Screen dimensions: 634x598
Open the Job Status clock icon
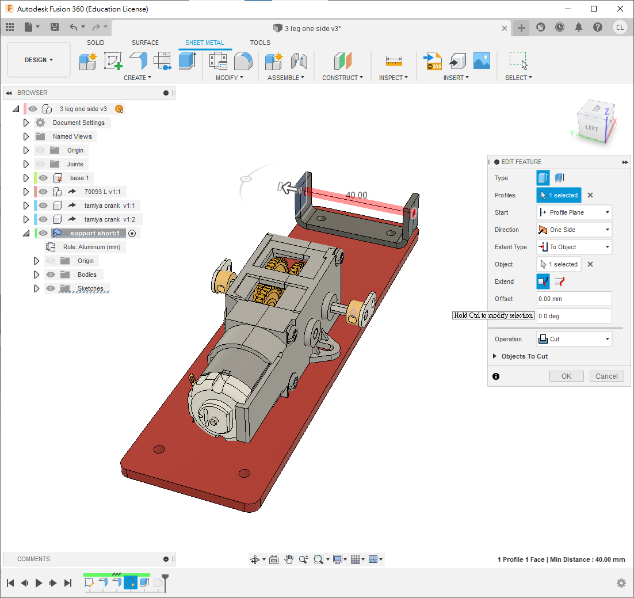(560, 27)
